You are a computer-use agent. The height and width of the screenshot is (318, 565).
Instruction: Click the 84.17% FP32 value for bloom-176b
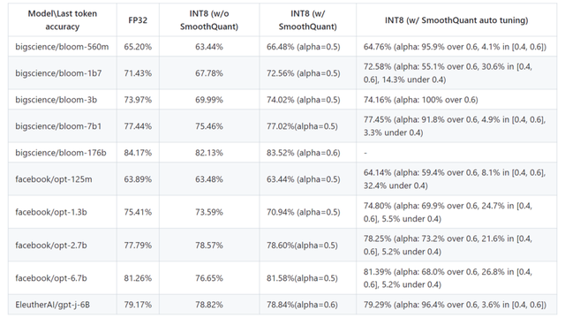[138, 153]
